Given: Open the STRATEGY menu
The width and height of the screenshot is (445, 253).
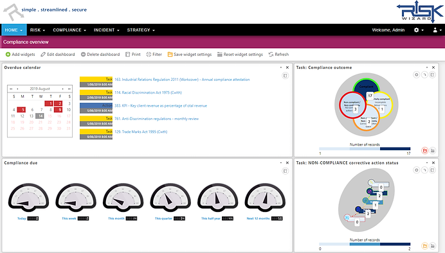Looking at the screenshot, I should [x=141, y=30].
